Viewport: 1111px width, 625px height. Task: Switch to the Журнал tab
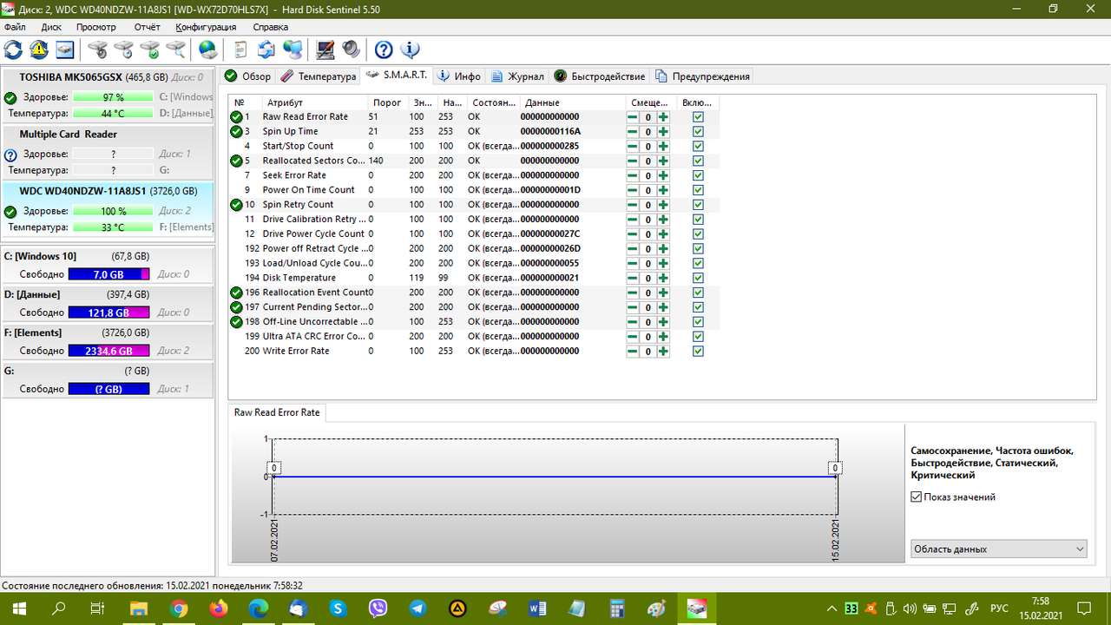tap(518, 76)
